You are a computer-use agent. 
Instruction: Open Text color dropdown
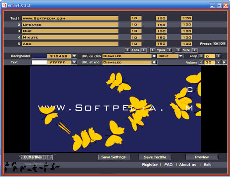pyautogui.click(x=74, y=62)
